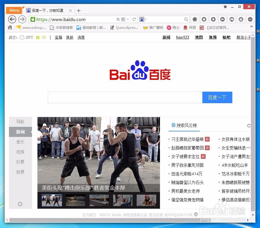
Task: Click the Baidu search input field
Action: pos(125,97)
